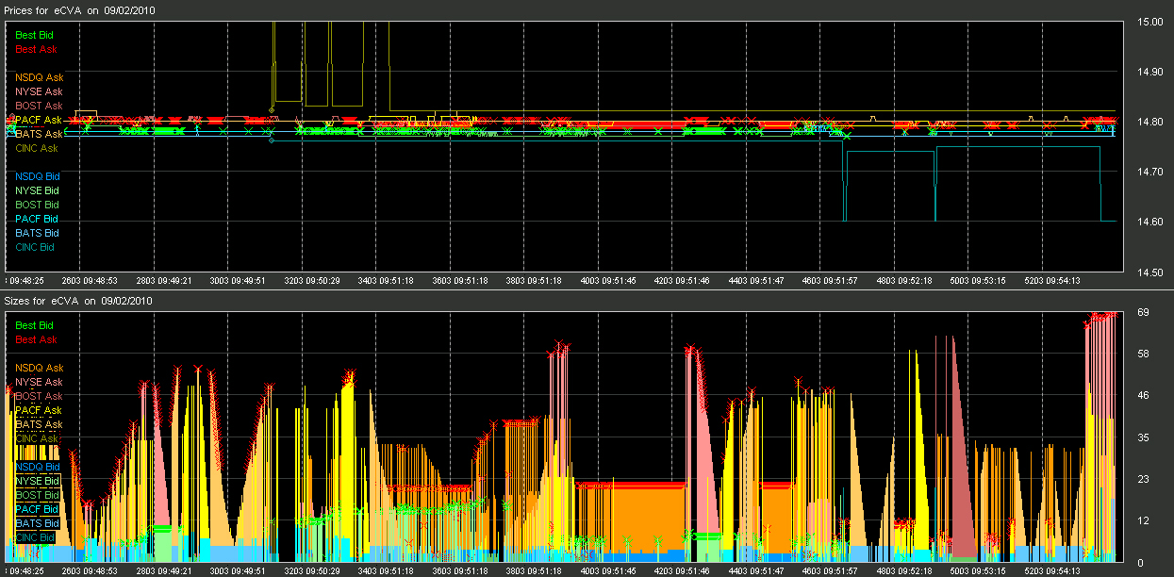Viewport: 1174px width, 577px height.
Task: Pick 'PACF Ask' in the Prices legend
Action: coord(40,120)
